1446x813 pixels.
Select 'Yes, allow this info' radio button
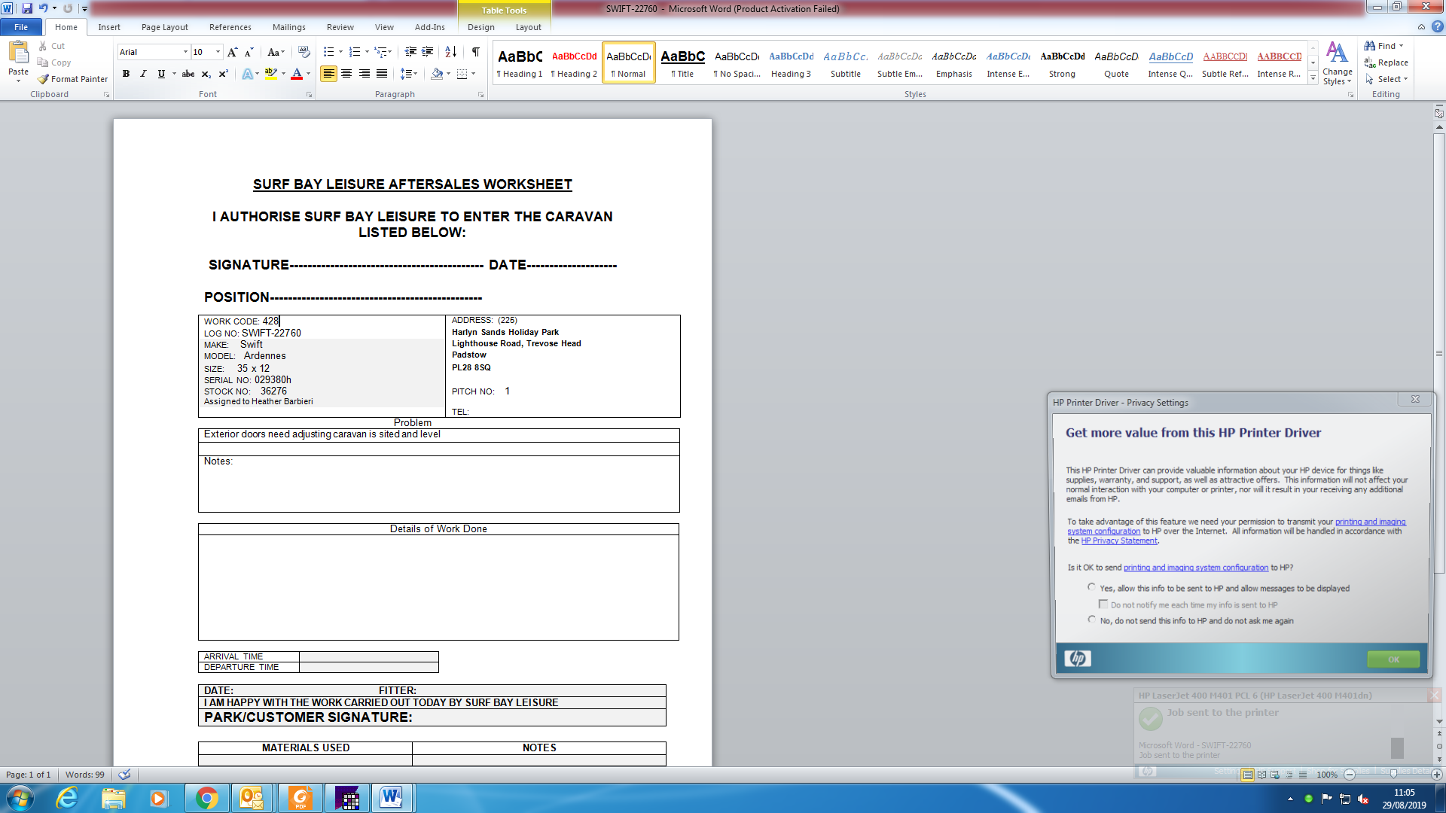coord(1091,587)
